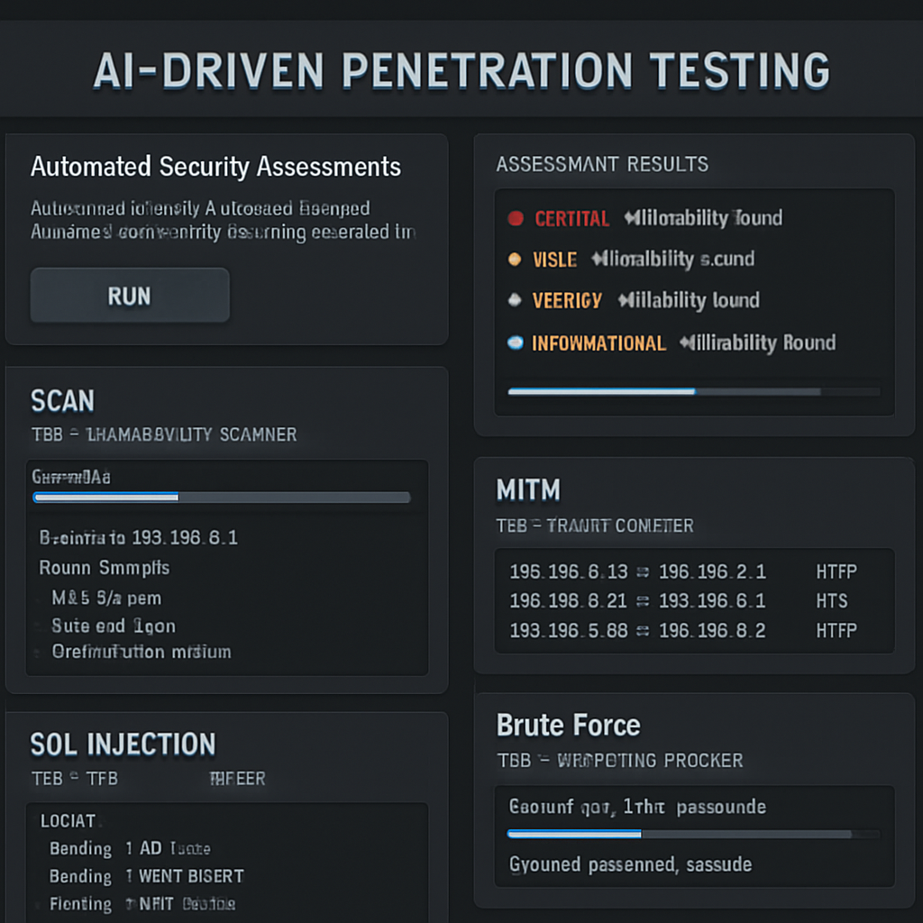The image size is (923, 923).
Task: Click the arrow icon in 196.196.8.21 row
Action: [643, 601]
